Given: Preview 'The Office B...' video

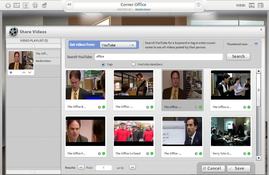Looking at the screenshot, I should tap(99, 107).
